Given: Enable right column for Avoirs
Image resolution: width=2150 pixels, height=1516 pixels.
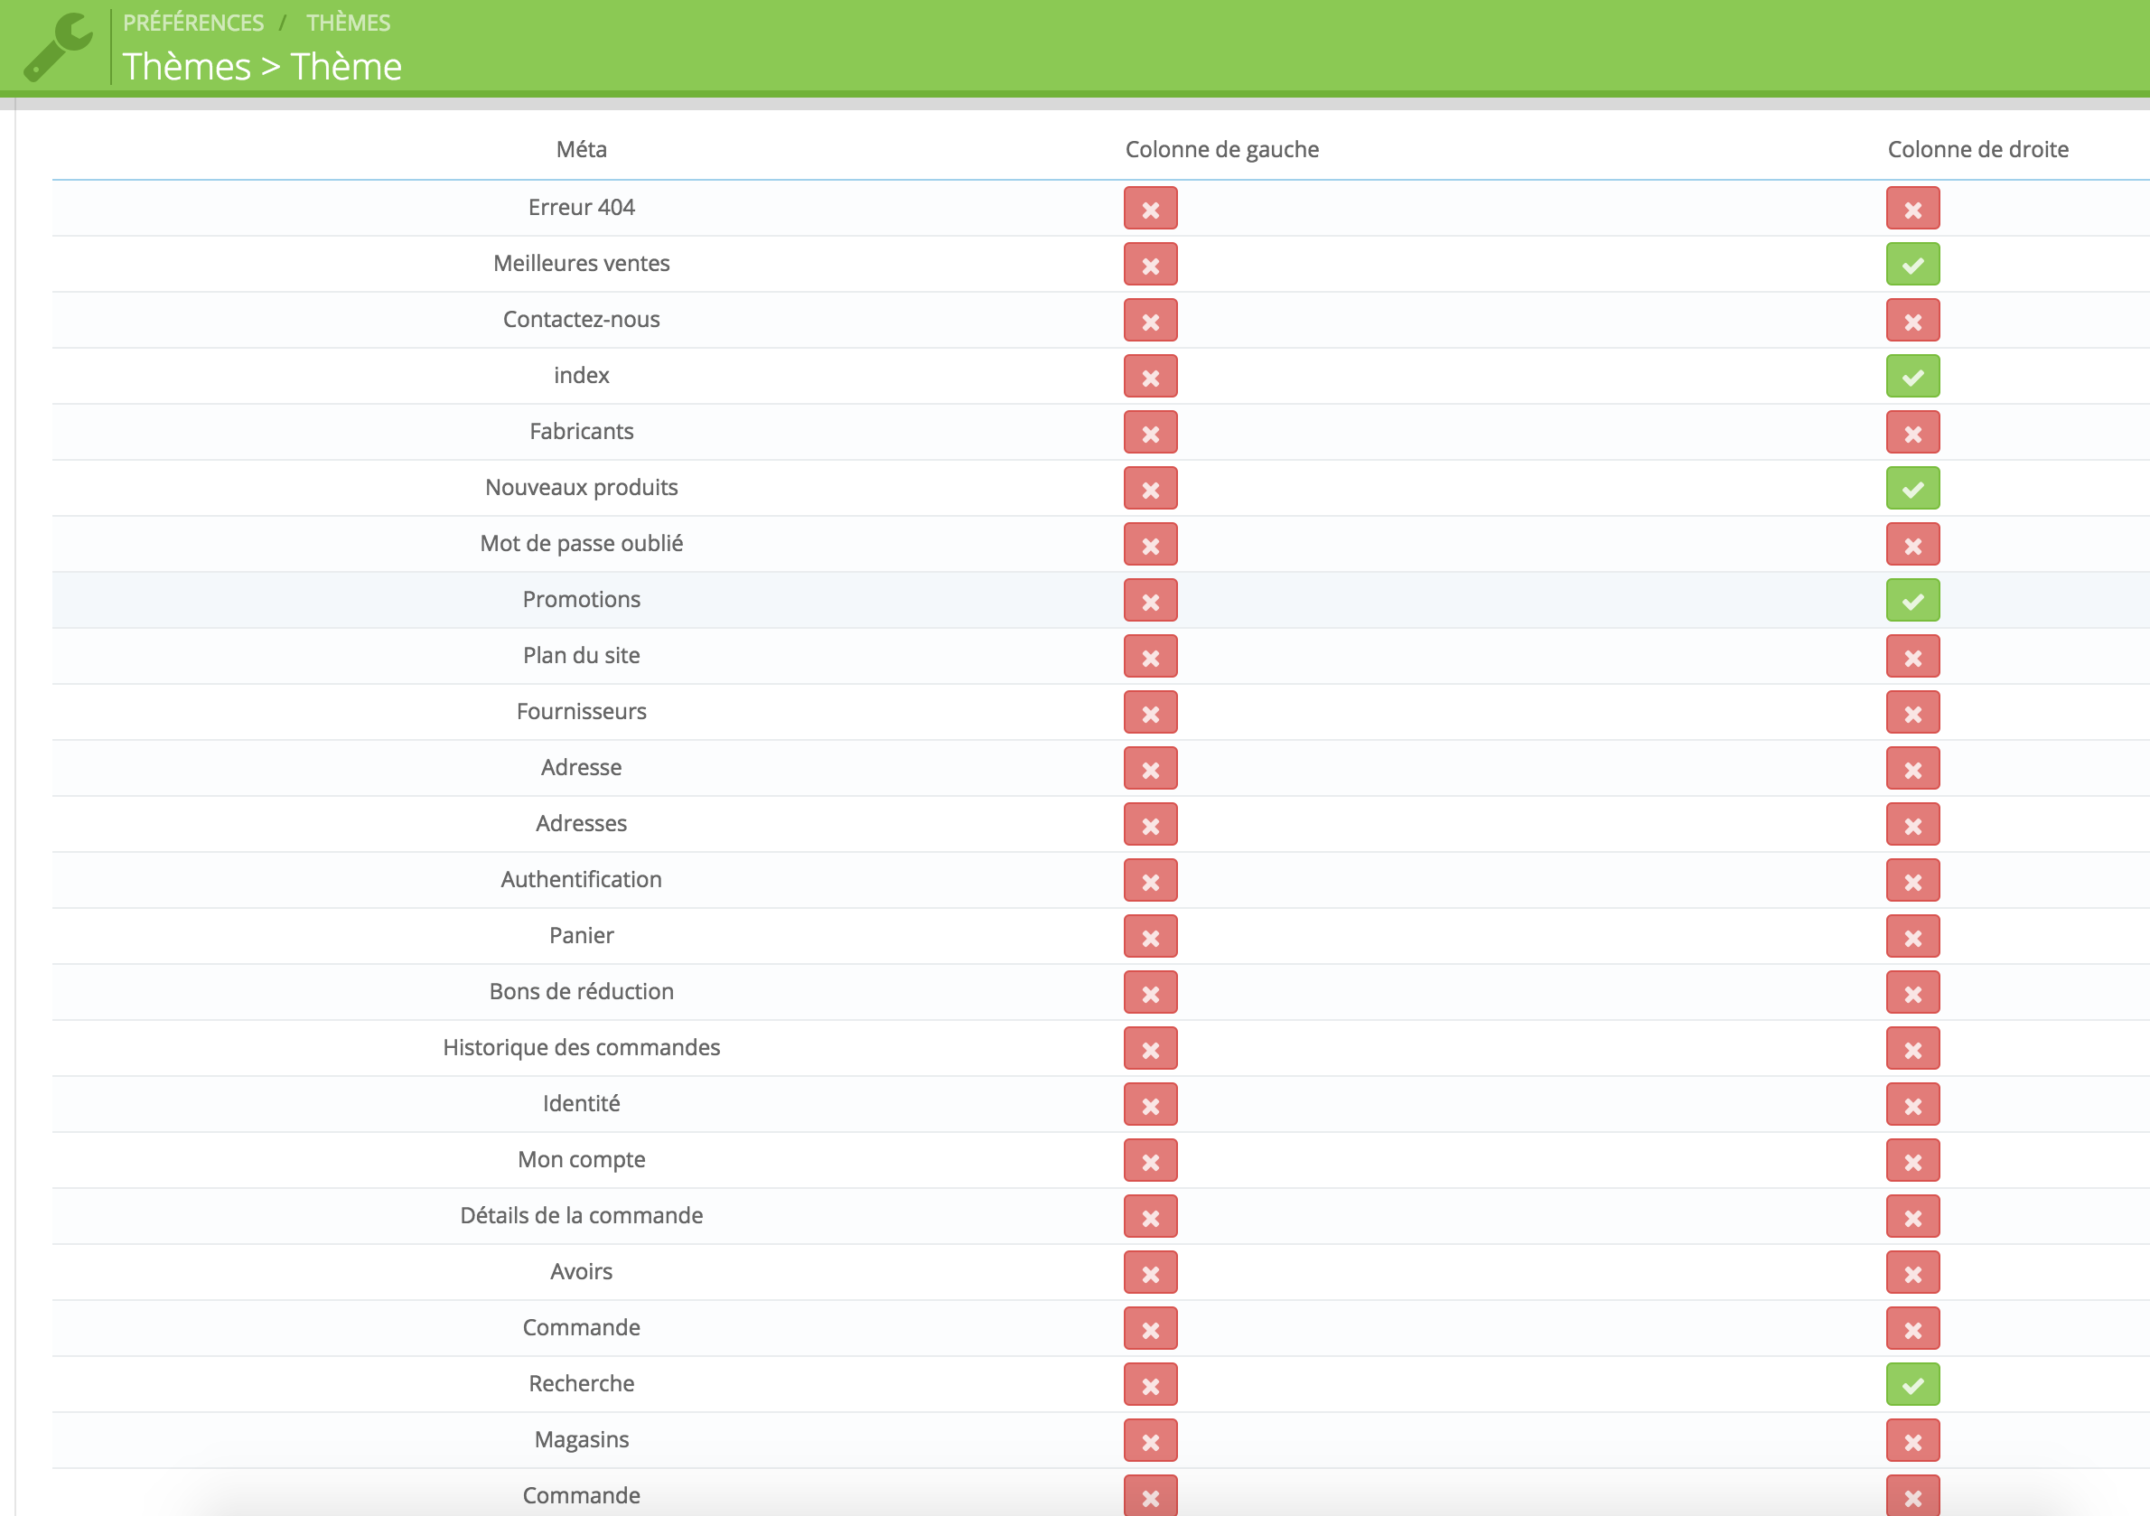Looking at the screenshot, I should 1912,1273.
